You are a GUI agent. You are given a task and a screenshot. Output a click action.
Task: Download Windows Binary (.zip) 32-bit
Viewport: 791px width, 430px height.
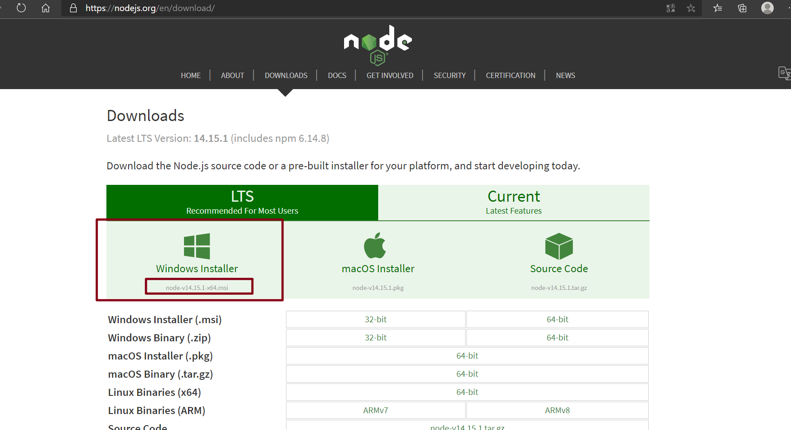376,337
